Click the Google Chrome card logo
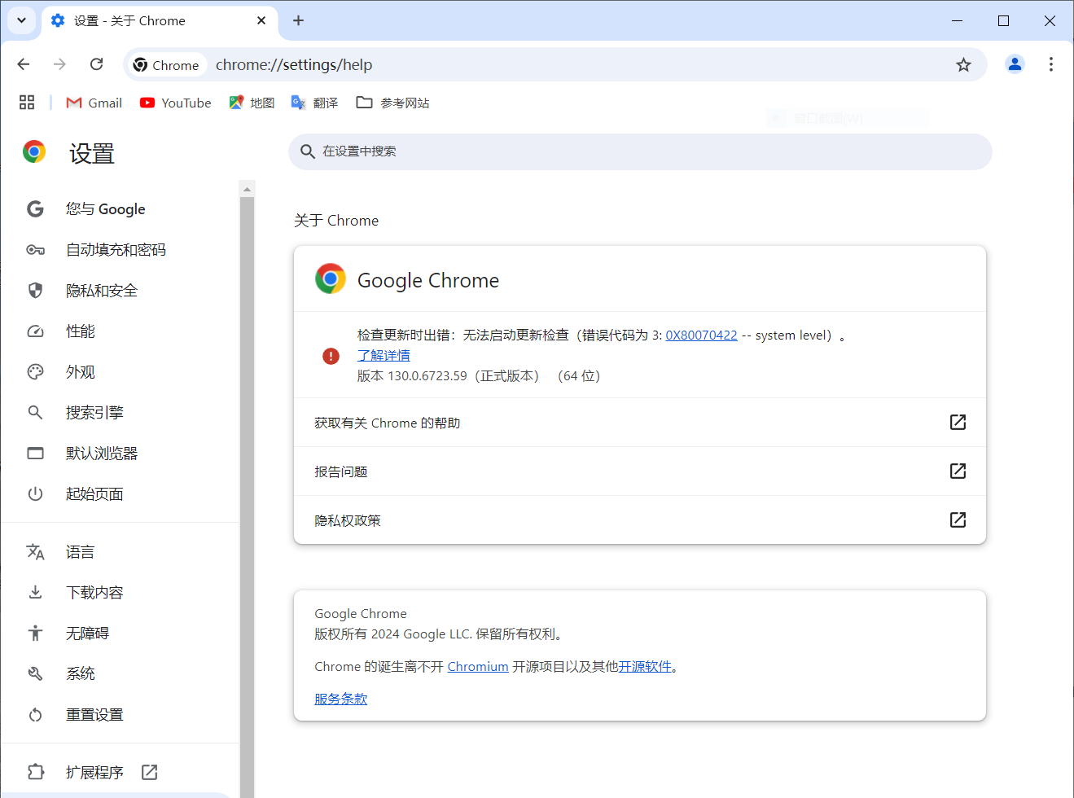The image size is (1074, 798). [331, 279]
